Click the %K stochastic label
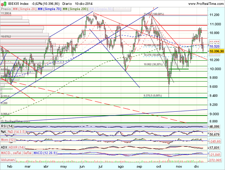The width and height of the screenshot is (225, 170). click(x=3, y=132)
